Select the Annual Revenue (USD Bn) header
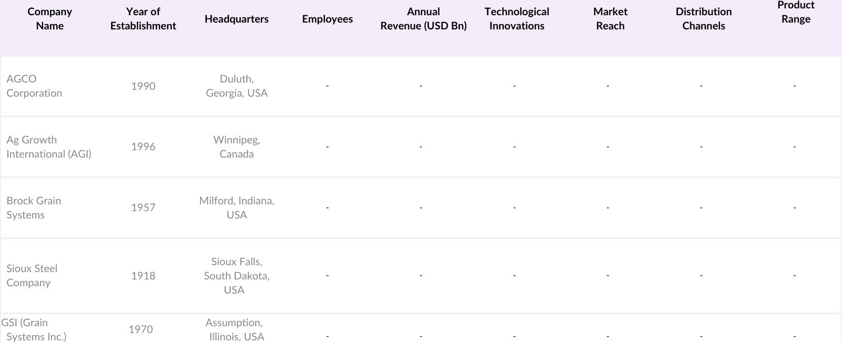The height and width of the screenshot is (343, 842). point(423,19)
